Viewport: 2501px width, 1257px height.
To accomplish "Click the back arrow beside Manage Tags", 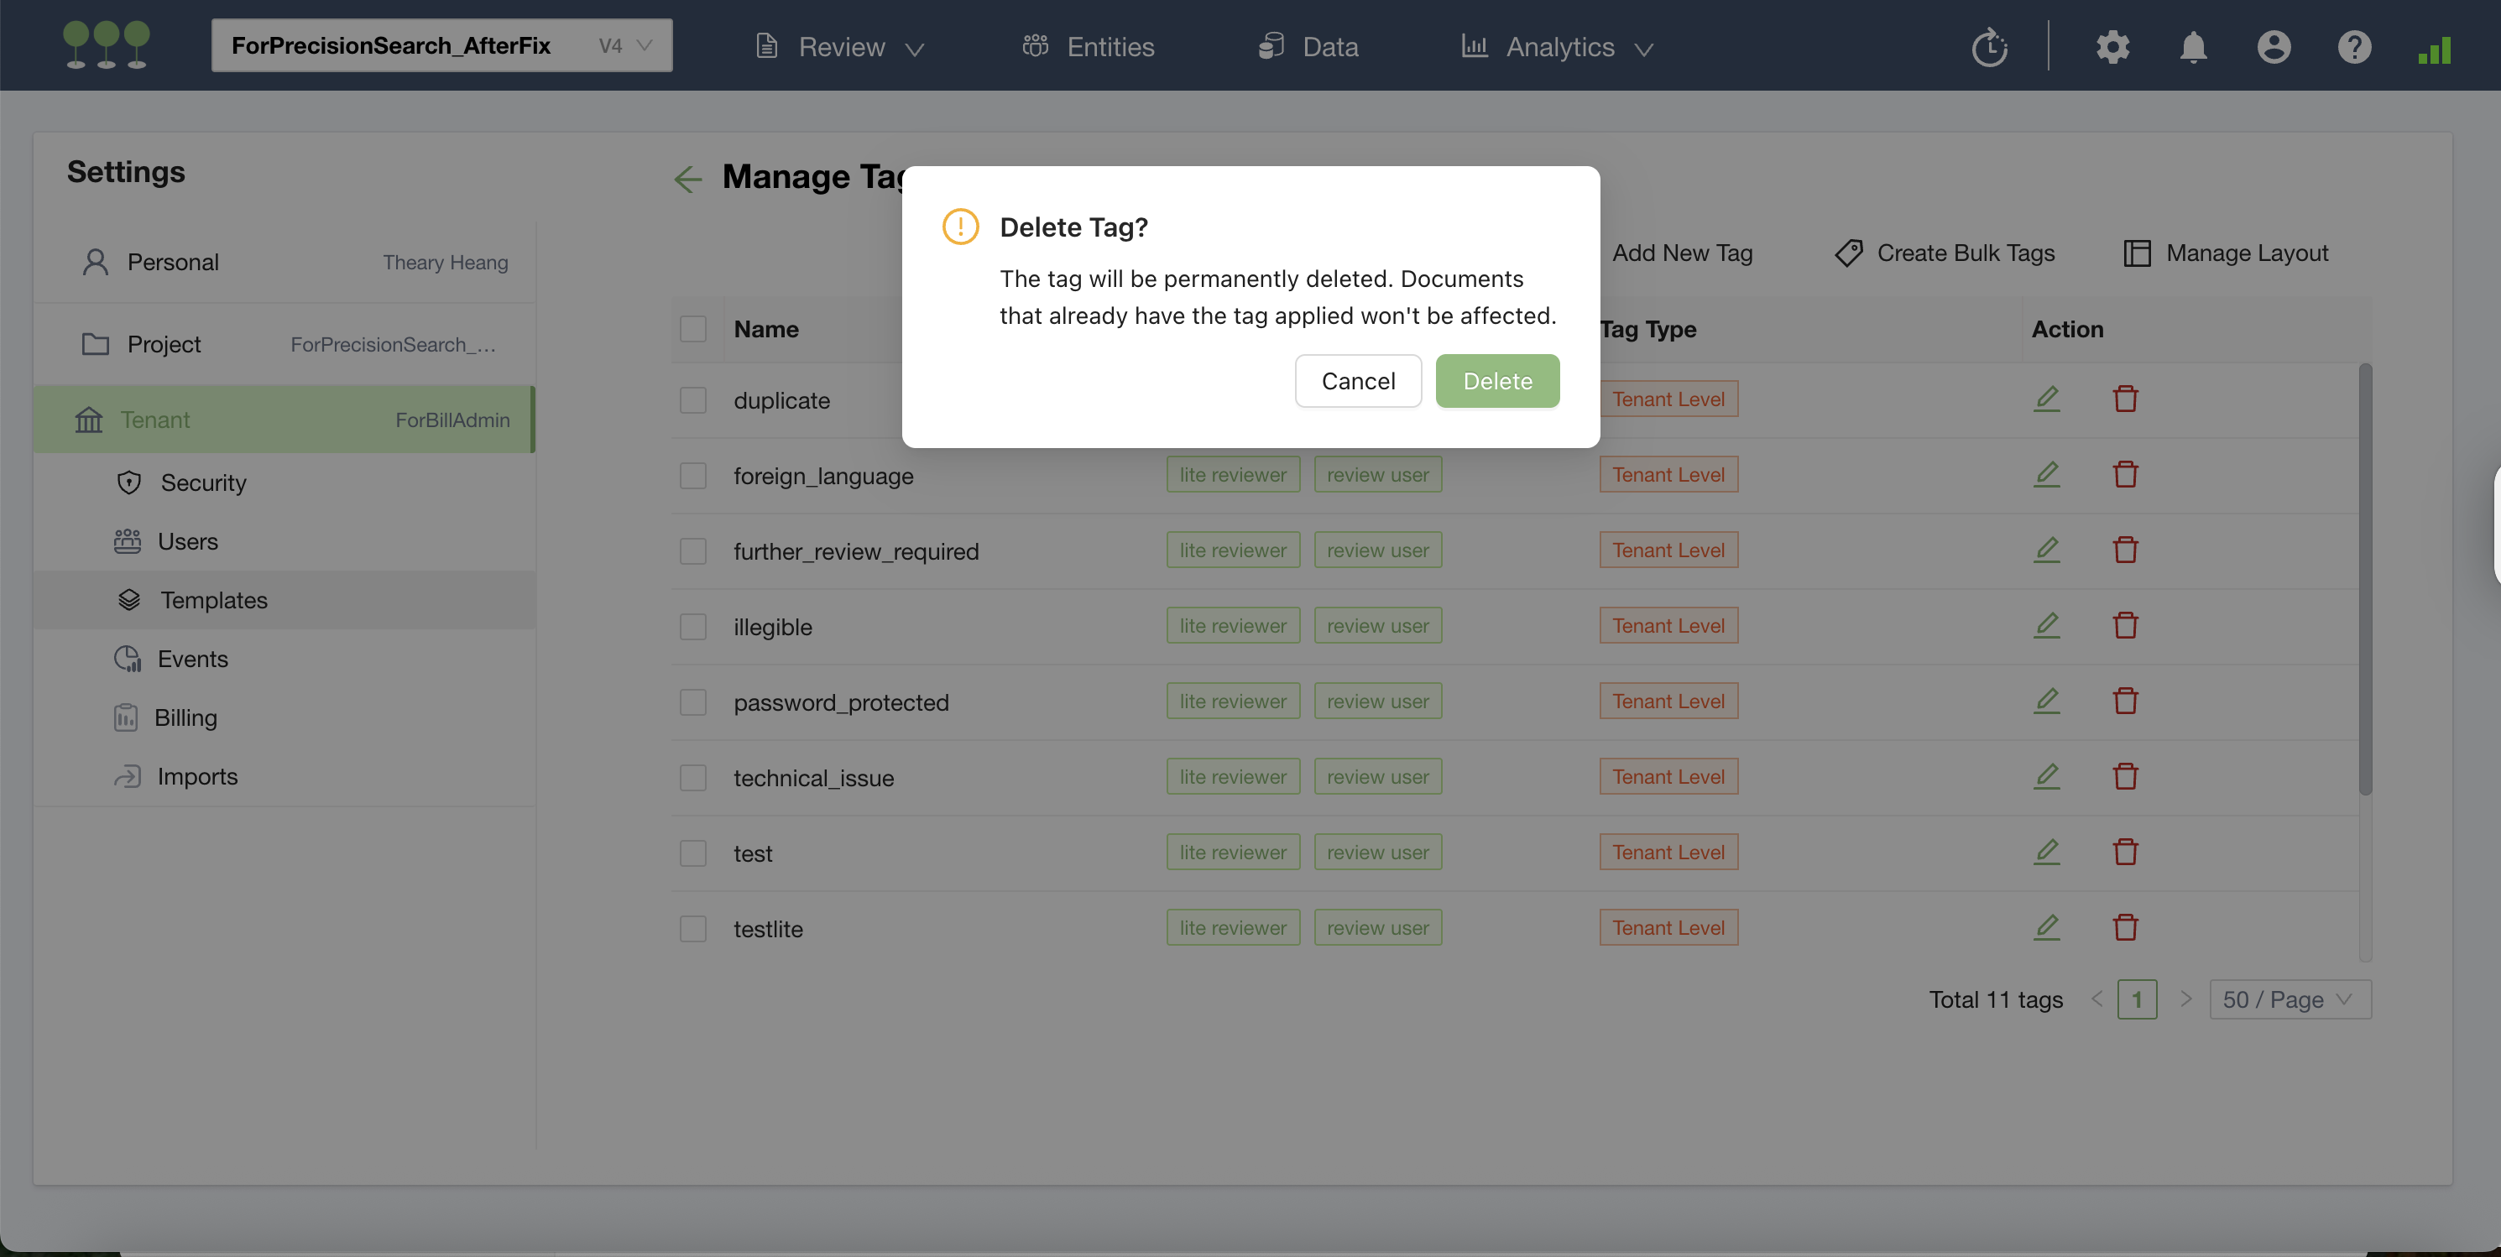I will tap(687, 179).
